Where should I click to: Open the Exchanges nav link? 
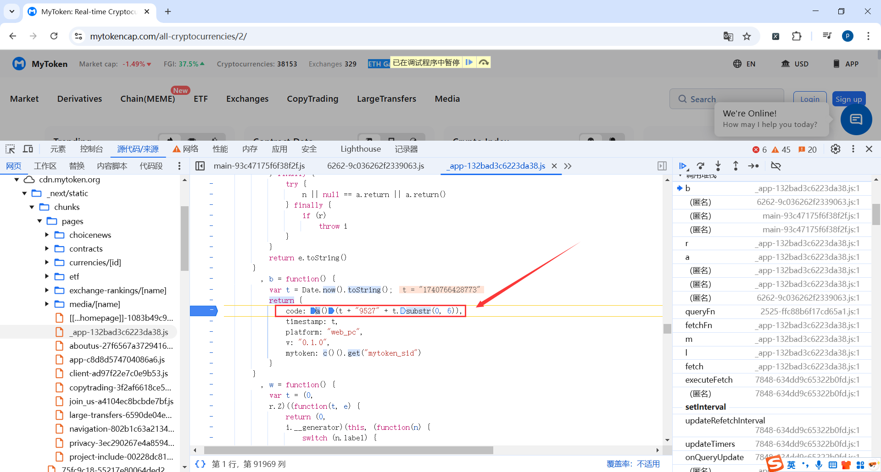(x=247, y=99)
